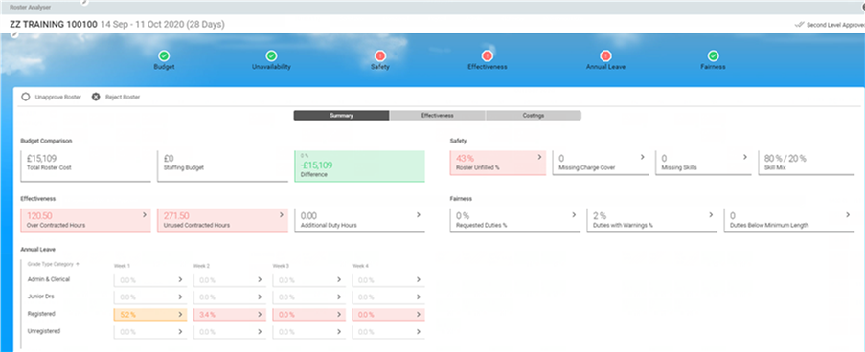Click the Week 1 column header
865x352 pixels.
pyautogui.click(x=122, y=266)
